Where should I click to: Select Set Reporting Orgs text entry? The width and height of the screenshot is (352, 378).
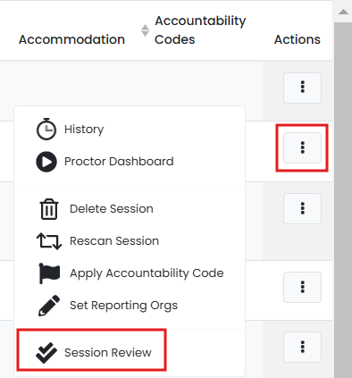pos(123,306)
